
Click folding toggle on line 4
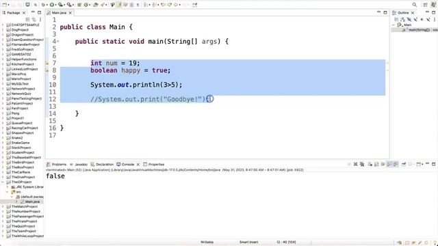point(57,42)
